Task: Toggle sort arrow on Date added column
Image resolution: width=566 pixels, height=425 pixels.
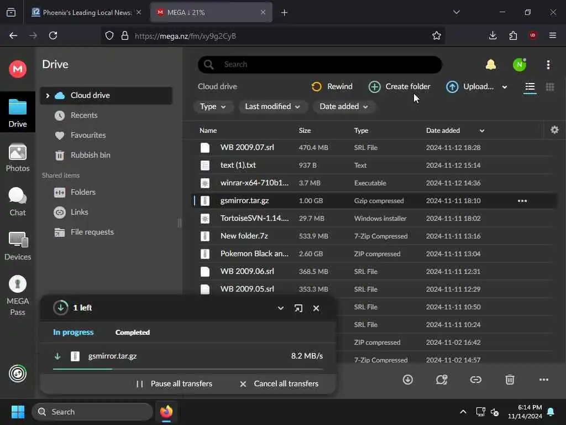Action: 481,131
